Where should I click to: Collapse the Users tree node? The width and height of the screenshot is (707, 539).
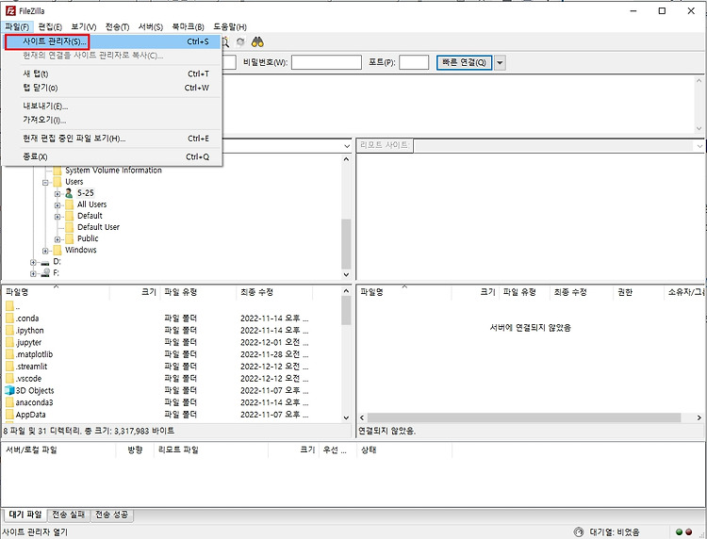(x=45, y=183)
